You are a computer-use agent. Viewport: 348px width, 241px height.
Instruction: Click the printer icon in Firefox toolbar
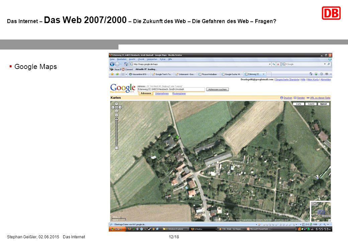[327, 74]
